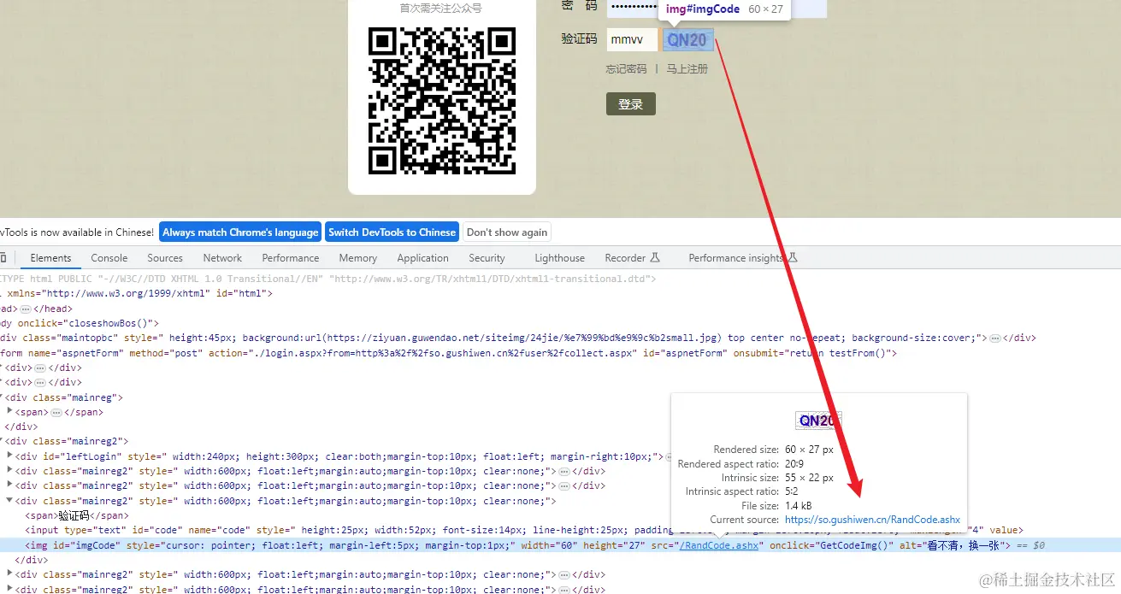Viewport: 1121px width, 594px height.
Task: Dismiss with Don't show again button
Action: [507, 232]
